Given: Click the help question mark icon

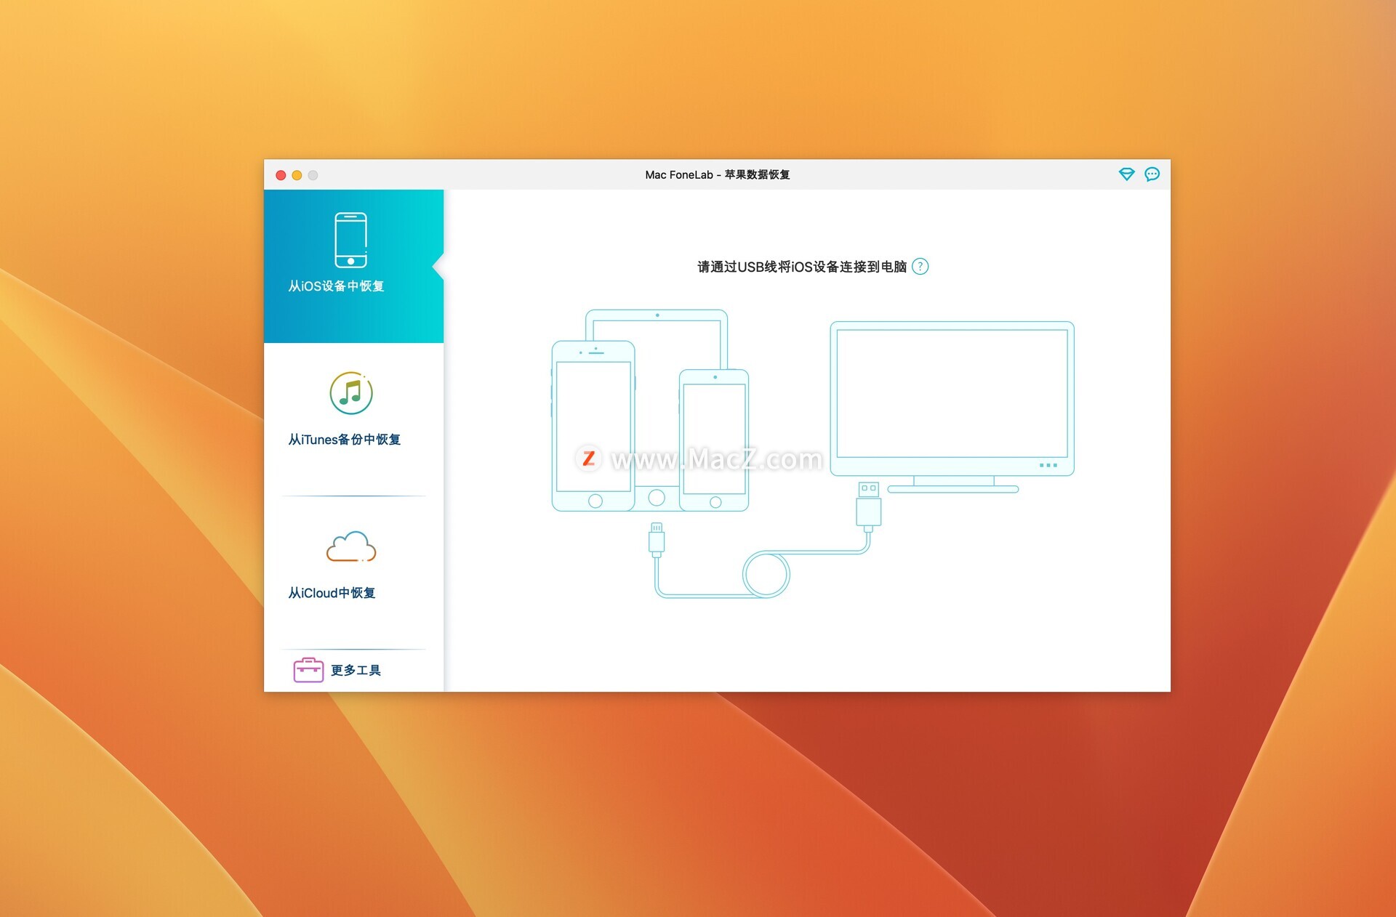Looking at the screenshot, I should pyautogui.click(x=920, y=267).
